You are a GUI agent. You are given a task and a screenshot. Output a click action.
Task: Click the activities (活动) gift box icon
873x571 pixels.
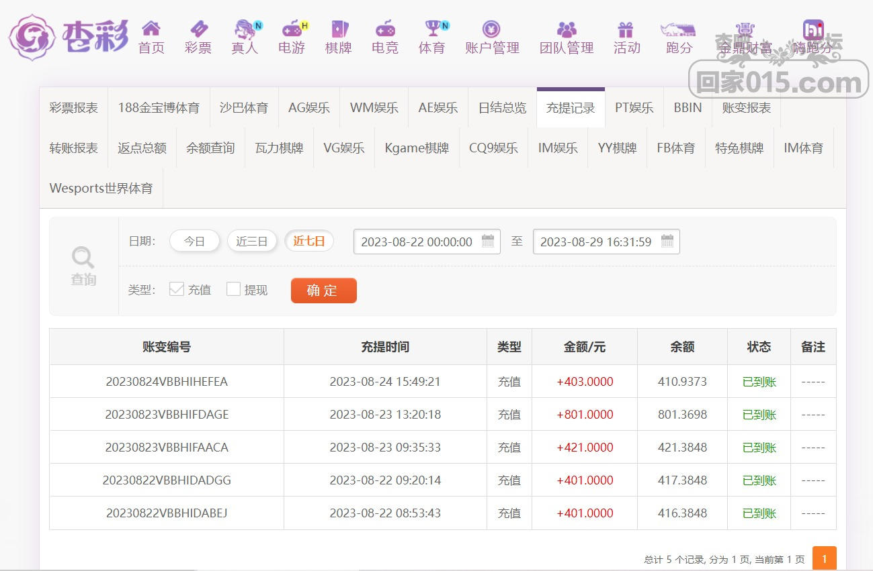pos(626,29)
